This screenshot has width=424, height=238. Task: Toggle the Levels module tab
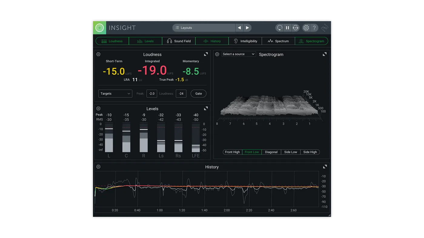pos(145,41)
